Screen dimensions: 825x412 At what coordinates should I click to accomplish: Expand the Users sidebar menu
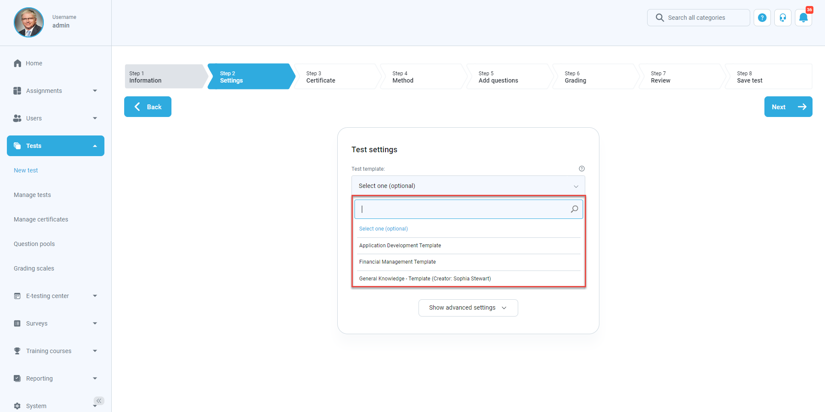[55, 118]
